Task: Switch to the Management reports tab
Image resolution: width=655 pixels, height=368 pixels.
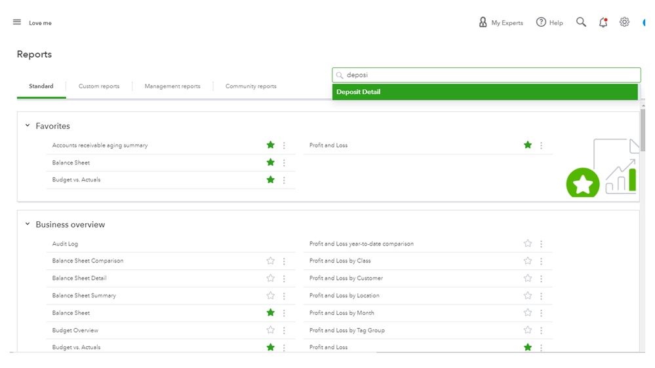Action: [172, 86]
